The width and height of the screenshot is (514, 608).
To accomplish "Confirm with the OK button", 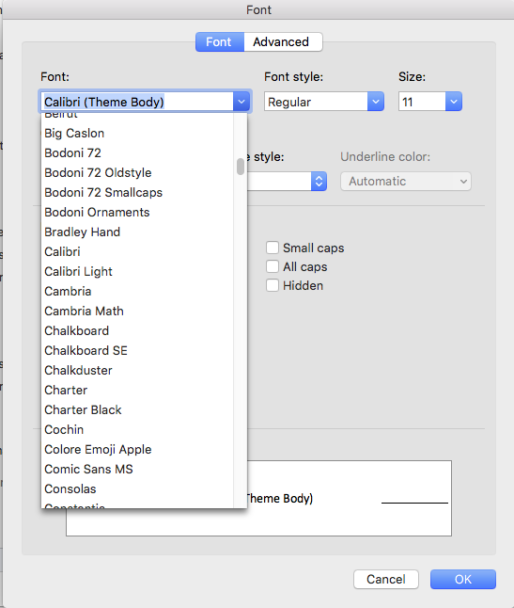I will click(463, 580).
